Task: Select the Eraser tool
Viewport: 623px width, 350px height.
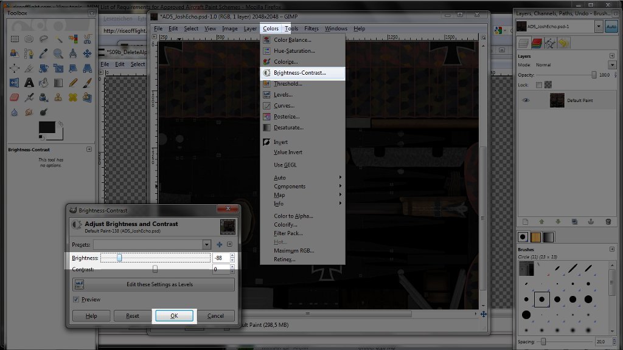Action: click(x=15, y=97)
